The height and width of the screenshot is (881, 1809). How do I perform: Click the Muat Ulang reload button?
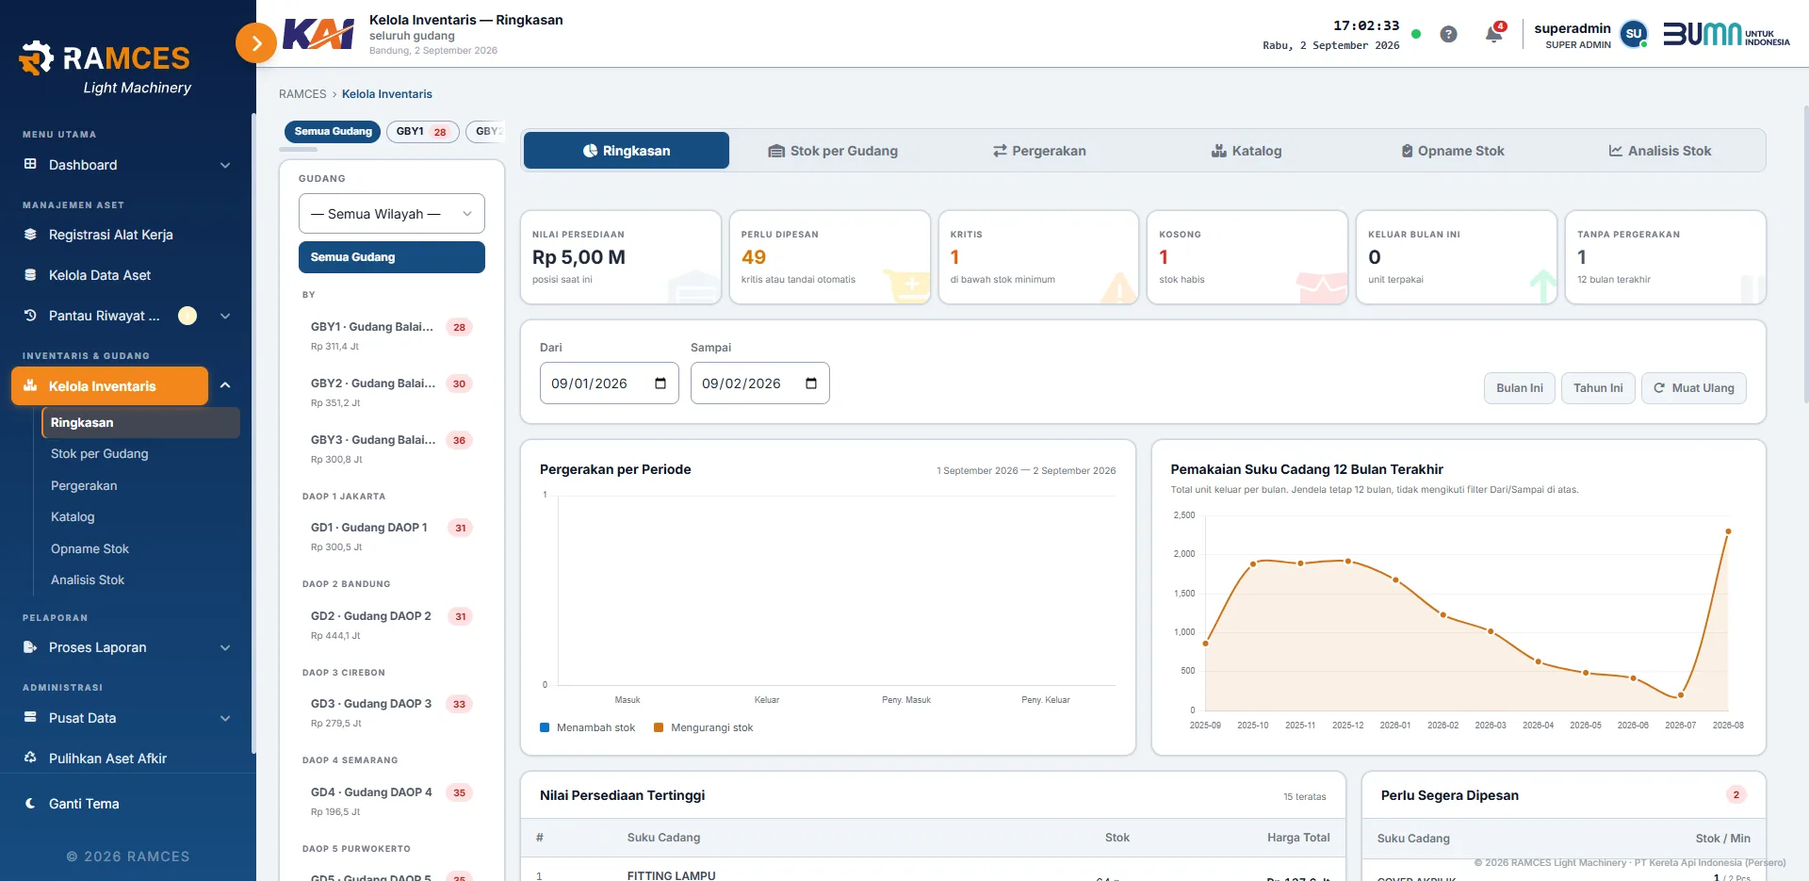[1694, 388]
